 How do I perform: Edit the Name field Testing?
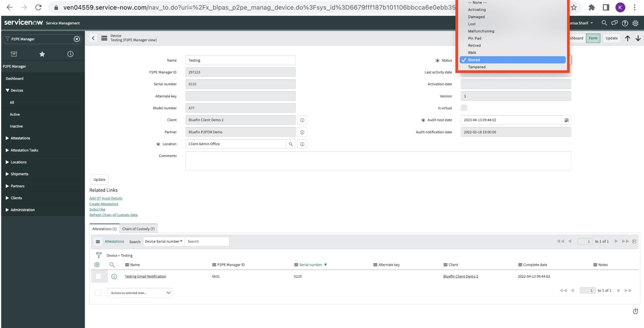coord(240,60)
